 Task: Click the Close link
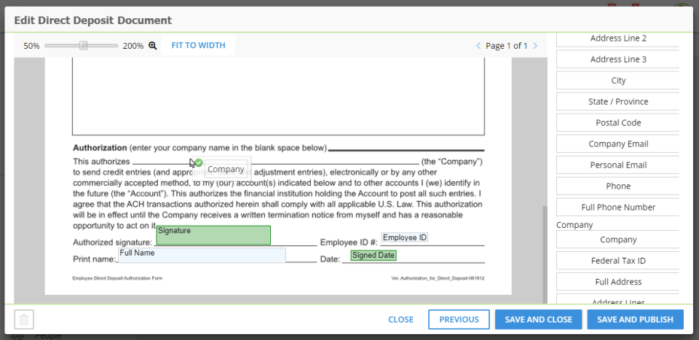point(400,320)
